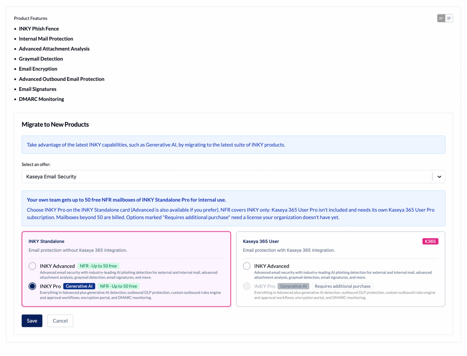Click the bold 50 free NFR mailboxes notice
Image resolution: width=467 pixels, height=356 pixels.
(x=126, y=200)
